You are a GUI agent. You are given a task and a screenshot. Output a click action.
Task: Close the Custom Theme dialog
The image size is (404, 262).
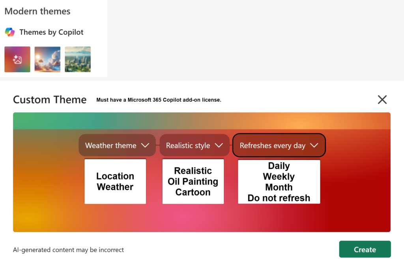pyautogui.click(x=382, y=99)
